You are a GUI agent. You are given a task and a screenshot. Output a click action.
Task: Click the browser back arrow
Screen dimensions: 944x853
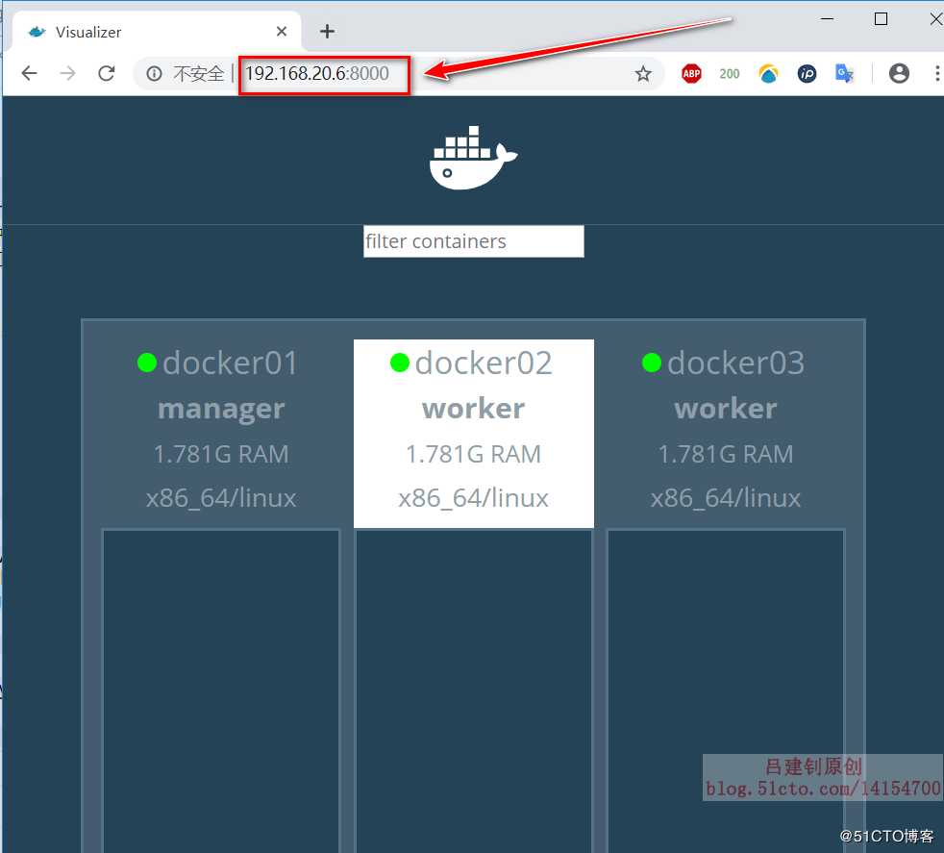pyautogui.click(x=29, y=73)
